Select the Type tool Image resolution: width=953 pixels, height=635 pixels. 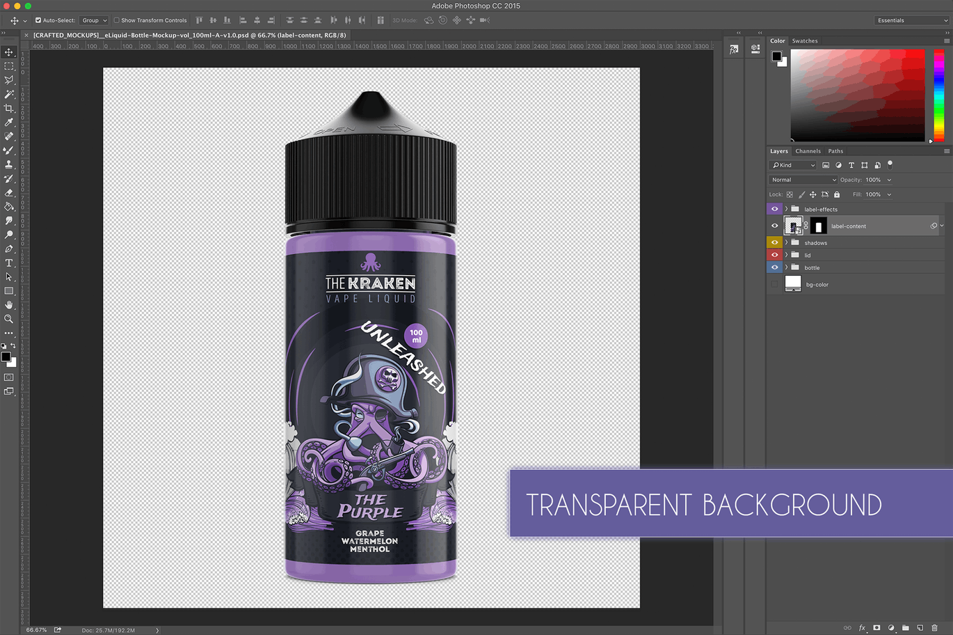click(9, 262)
